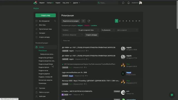Viewport: 178px width, 100px height.
Task: Open the По убыванию dropdown
Action: [108, 30]
